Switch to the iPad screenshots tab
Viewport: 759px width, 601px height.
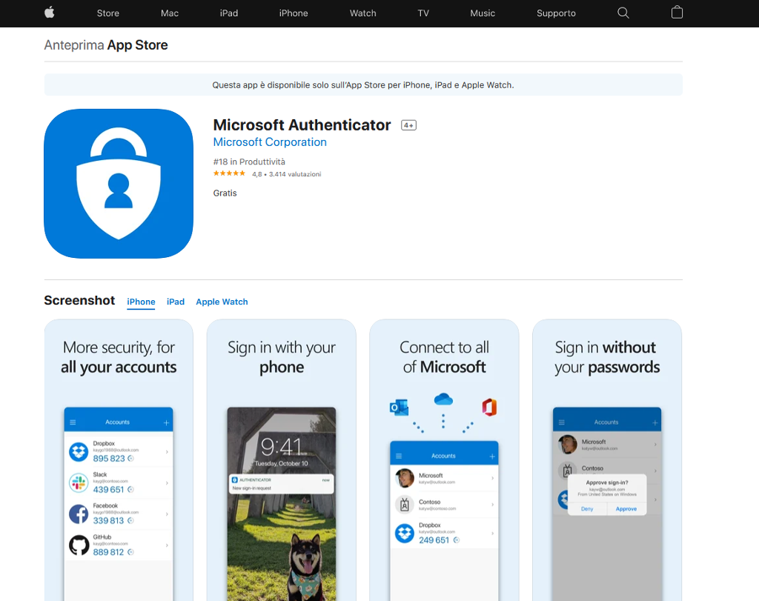(176, 302)
